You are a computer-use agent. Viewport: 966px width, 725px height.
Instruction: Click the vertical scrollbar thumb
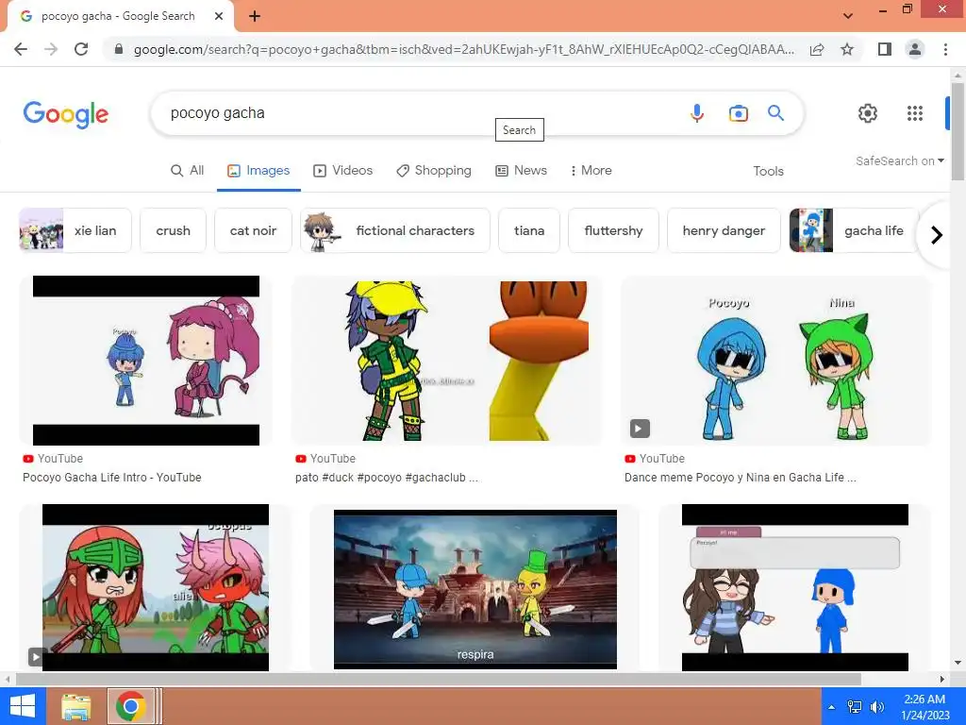tap(958, 130)
